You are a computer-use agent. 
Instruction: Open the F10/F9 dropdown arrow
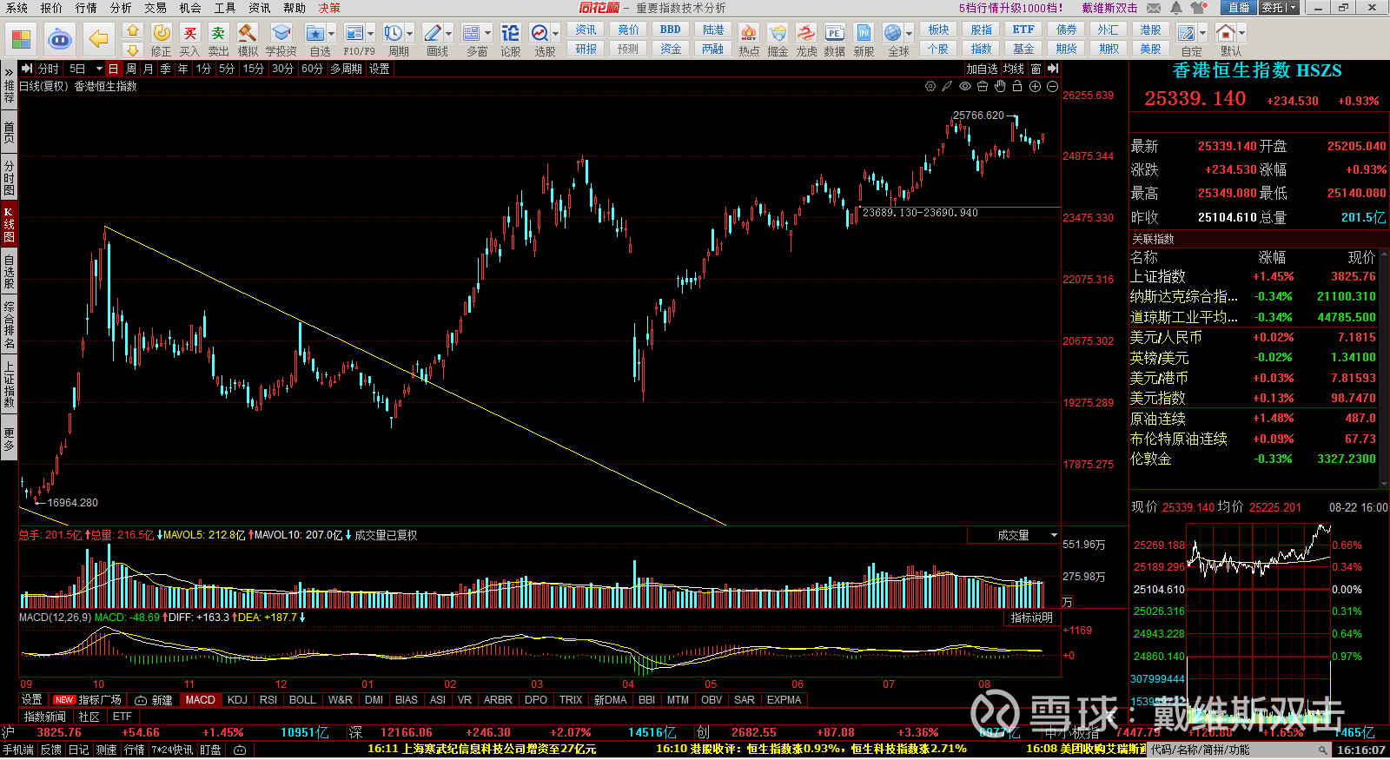[370, 33]
